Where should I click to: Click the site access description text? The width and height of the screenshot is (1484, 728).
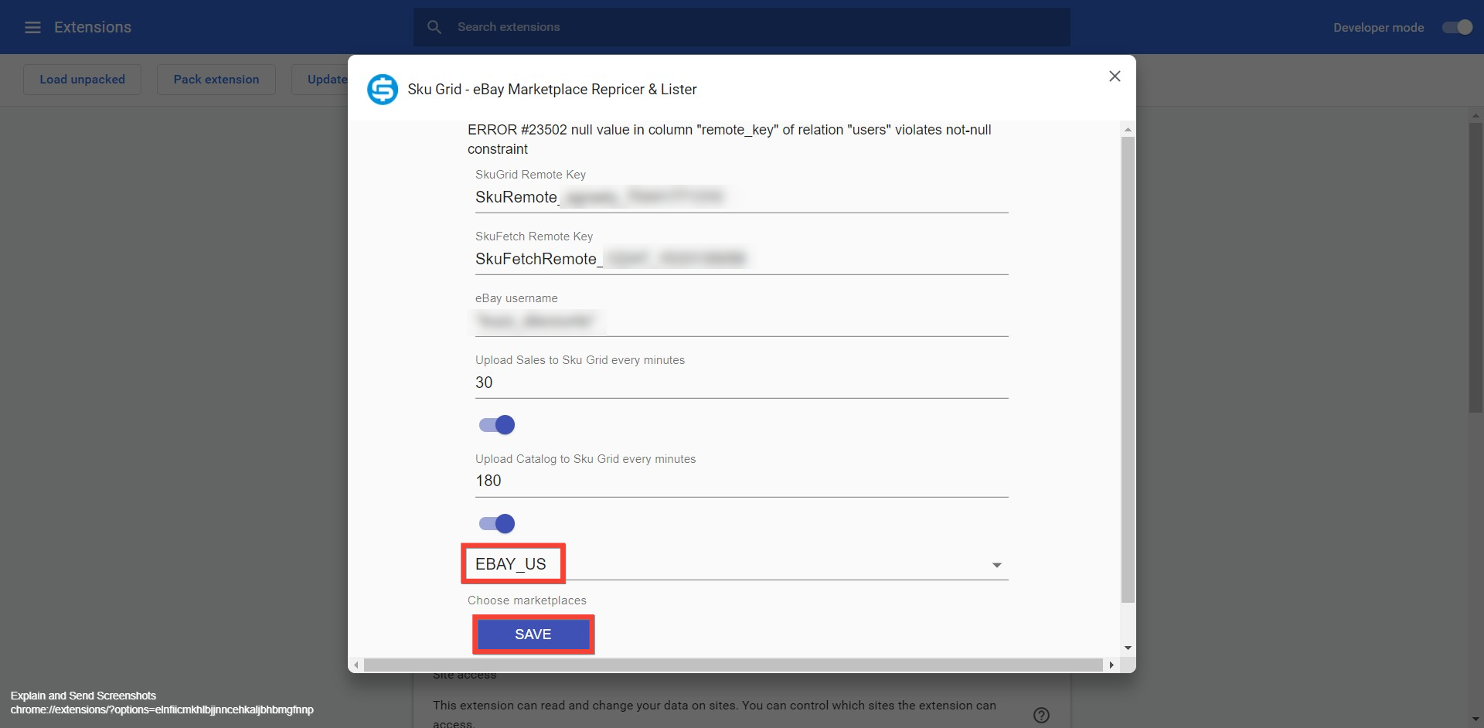point(714,713)
